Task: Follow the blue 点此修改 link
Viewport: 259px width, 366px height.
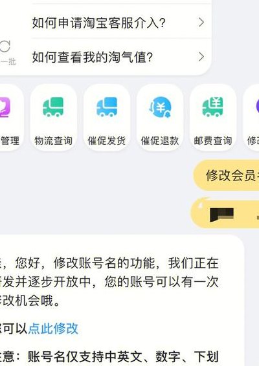Action: point(53,328)
